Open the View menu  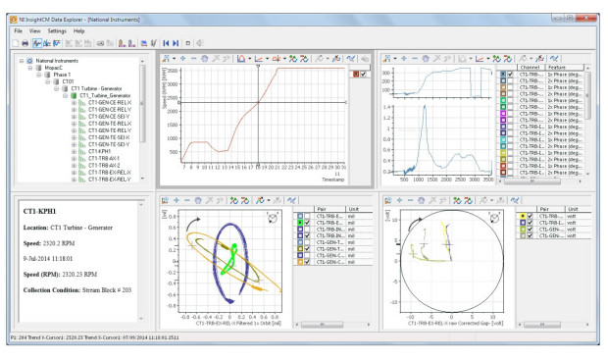point(35,31)
